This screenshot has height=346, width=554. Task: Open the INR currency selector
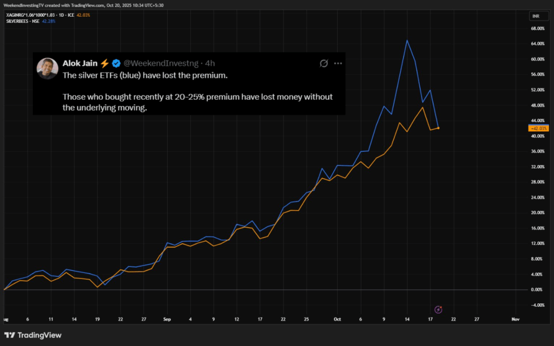(x=537, y=16)
